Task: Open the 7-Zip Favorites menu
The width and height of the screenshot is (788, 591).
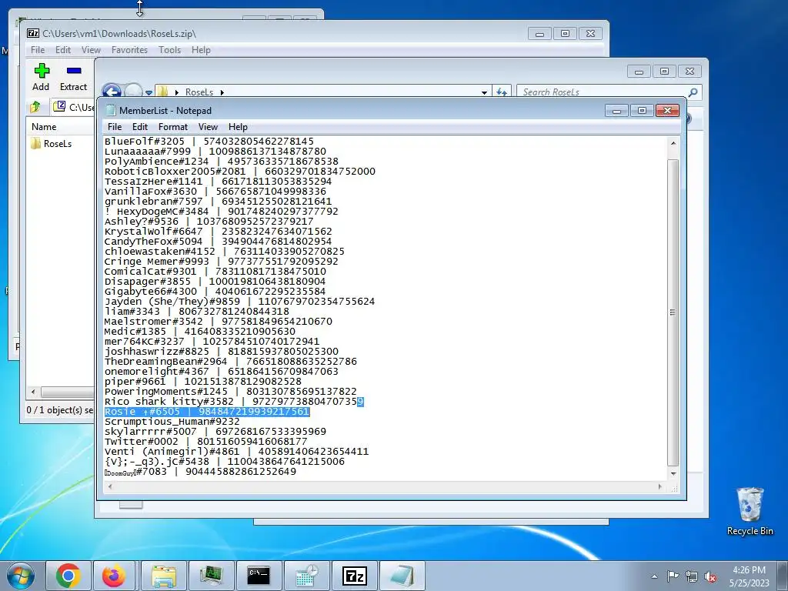Action: click(x=129, y=50)
